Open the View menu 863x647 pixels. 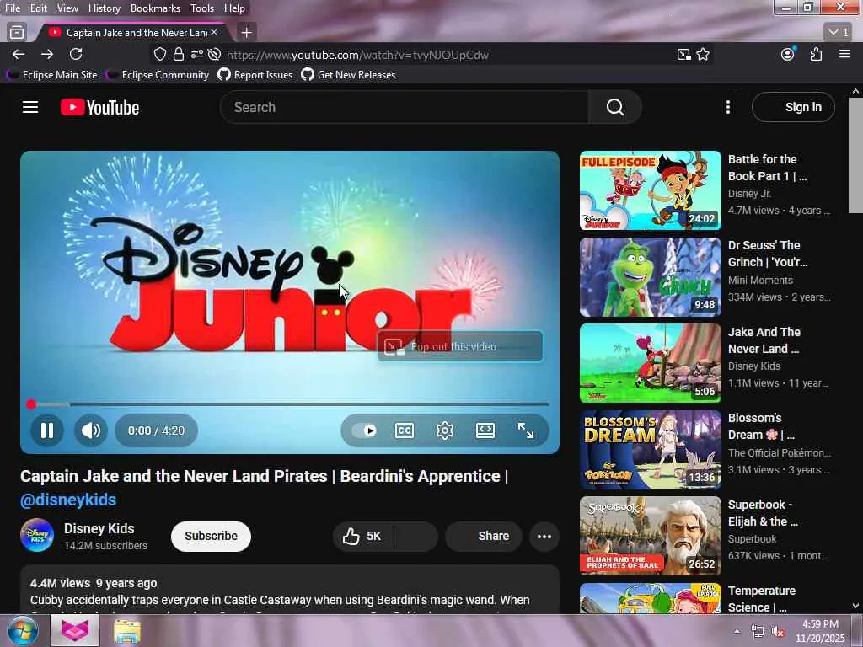click(x=67, y=8)
